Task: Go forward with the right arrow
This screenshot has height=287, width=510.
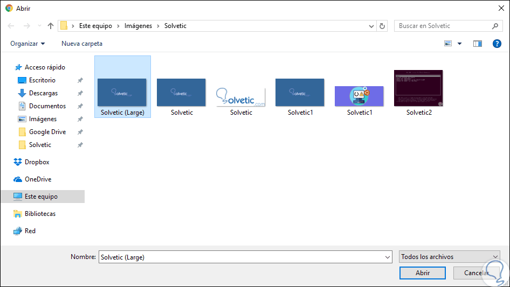Action: coord(26,26)
